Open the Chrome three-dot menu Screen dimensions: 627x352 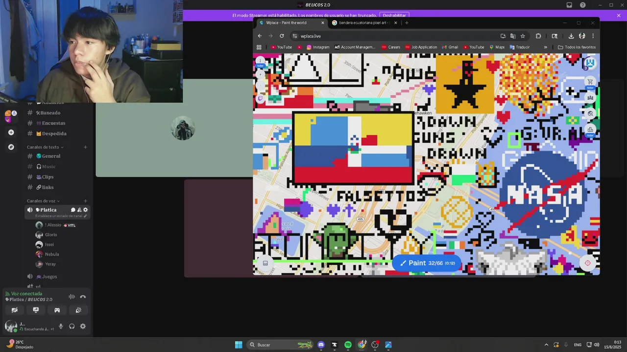[593, 36]
